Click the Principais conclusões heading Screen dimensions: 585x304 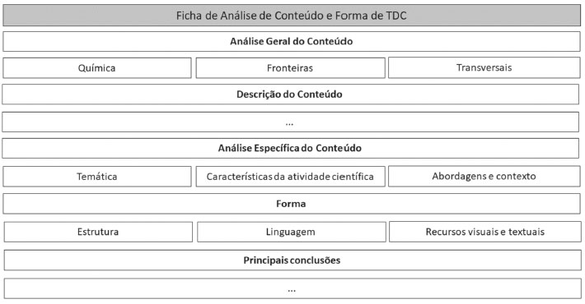point(292,260)
